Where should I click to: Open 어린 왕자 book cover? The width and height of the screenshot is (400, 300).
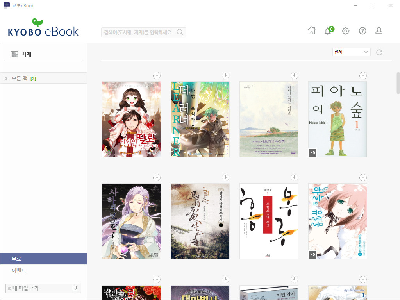(269, 293)
